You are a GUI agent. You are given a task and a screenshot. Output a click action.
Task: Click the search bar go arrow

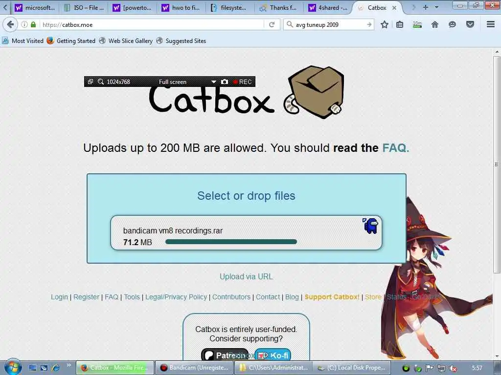click(369, 24)
